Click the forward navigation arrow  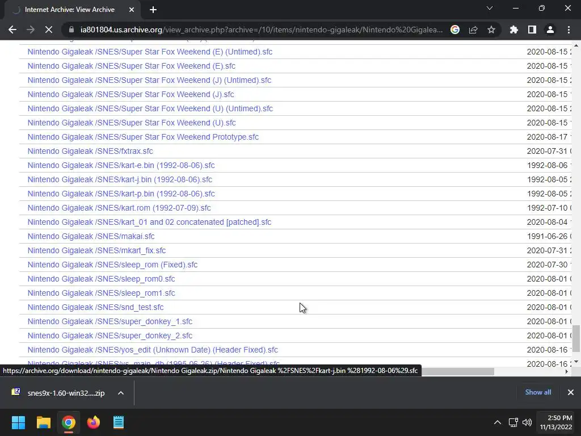tap(31, 30)
